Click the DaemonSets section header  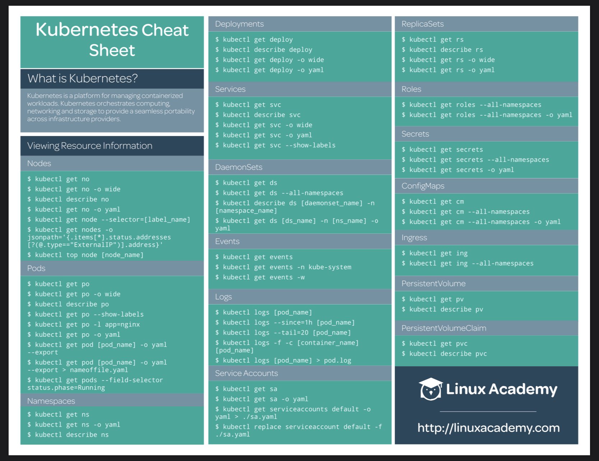pos(300,167)
